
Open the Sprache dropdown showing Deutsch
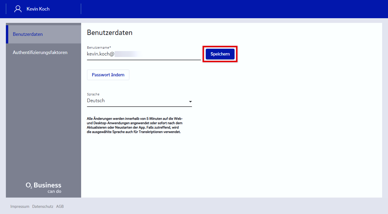coord(135,101)
